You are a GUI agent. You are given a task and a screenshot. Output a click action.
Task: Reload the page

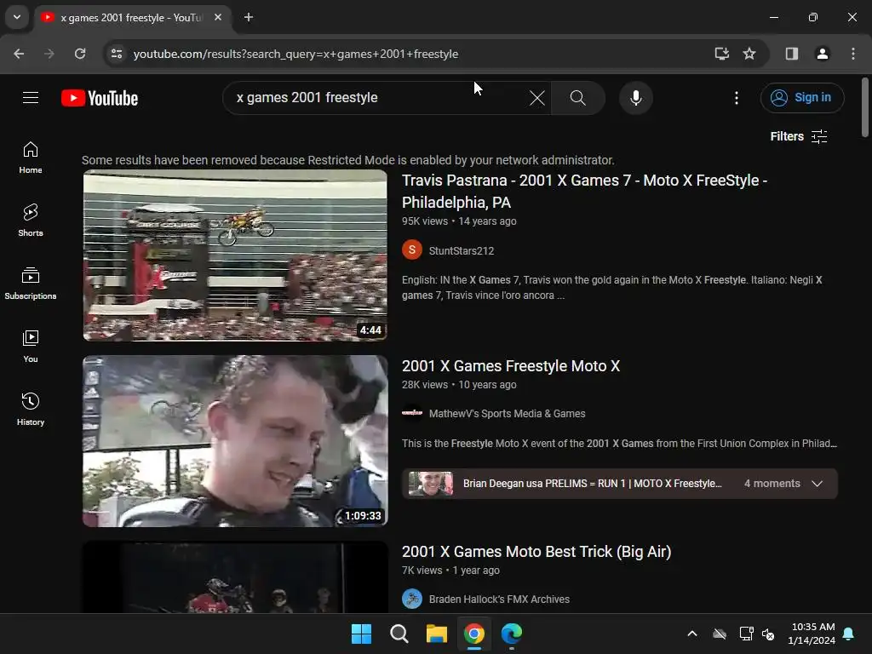[x=80, y=54]
